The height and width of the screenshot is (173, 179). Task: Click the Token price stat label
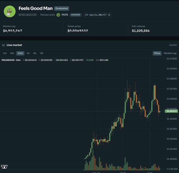click(74, 26)
